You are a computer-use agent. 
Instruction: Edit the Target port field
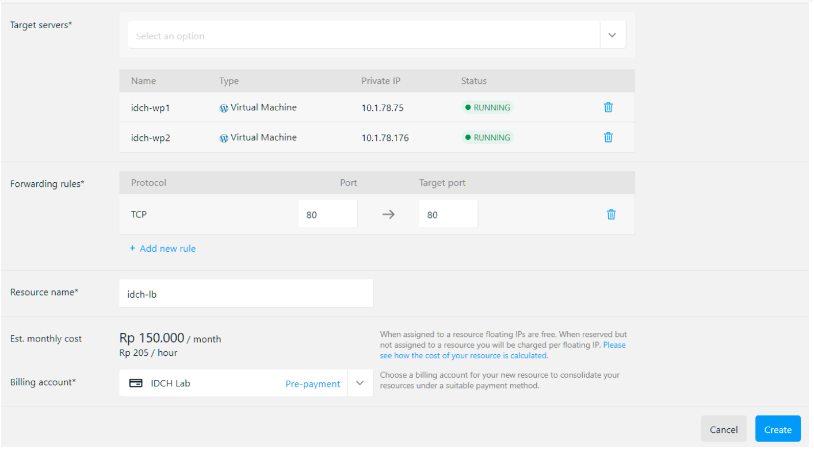[448, 214]
